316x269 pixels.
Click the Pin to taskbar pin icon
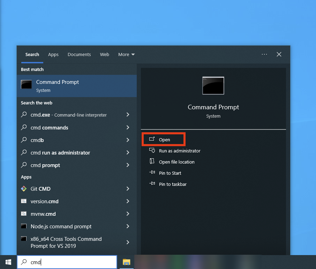pos(152,184)
